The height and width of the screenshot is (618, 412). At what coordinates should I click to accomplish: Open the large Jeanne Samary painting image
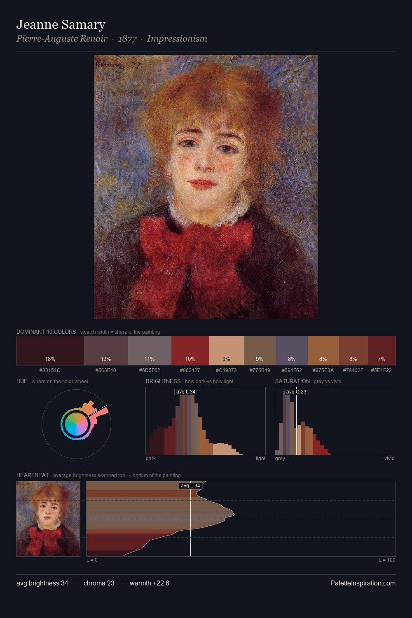pyautogui.click(x=206, y=187)
